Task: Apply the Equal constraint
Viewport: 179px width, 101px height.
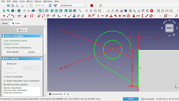Action: [x=120, y=16]
